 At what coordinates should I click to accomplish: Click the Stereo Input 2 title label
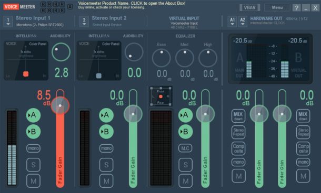pos(109,18)
